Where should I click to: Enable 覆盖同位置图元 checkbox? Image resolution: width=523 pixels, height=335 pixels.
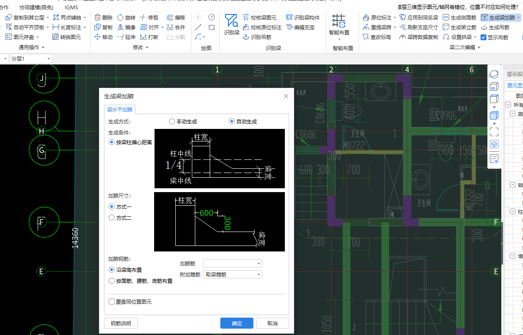(112, 302)
